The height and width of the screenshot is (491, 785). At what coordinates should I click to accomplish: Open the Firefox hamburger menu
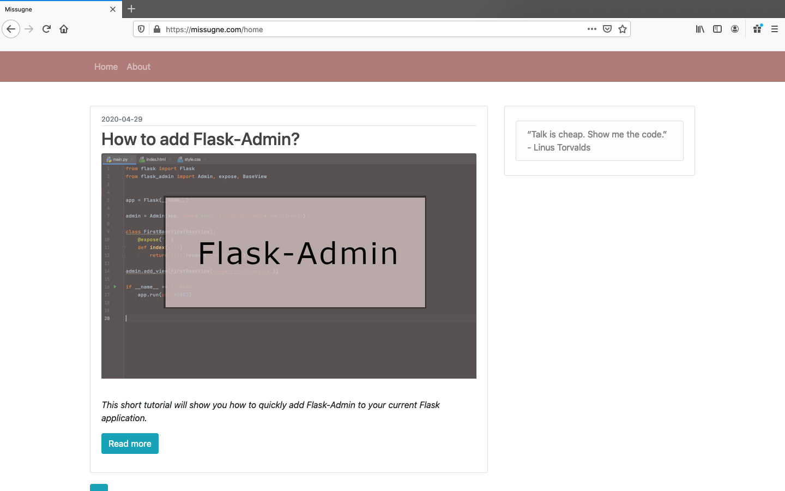pyautogui.click(x=775, y=29)
